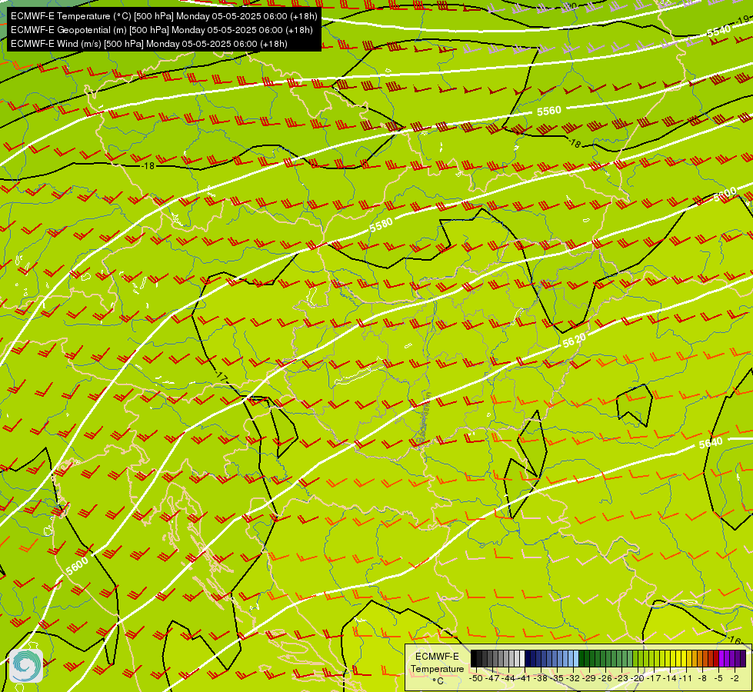Click the -2 value on the temperature scale

click(x=735, y=679)
